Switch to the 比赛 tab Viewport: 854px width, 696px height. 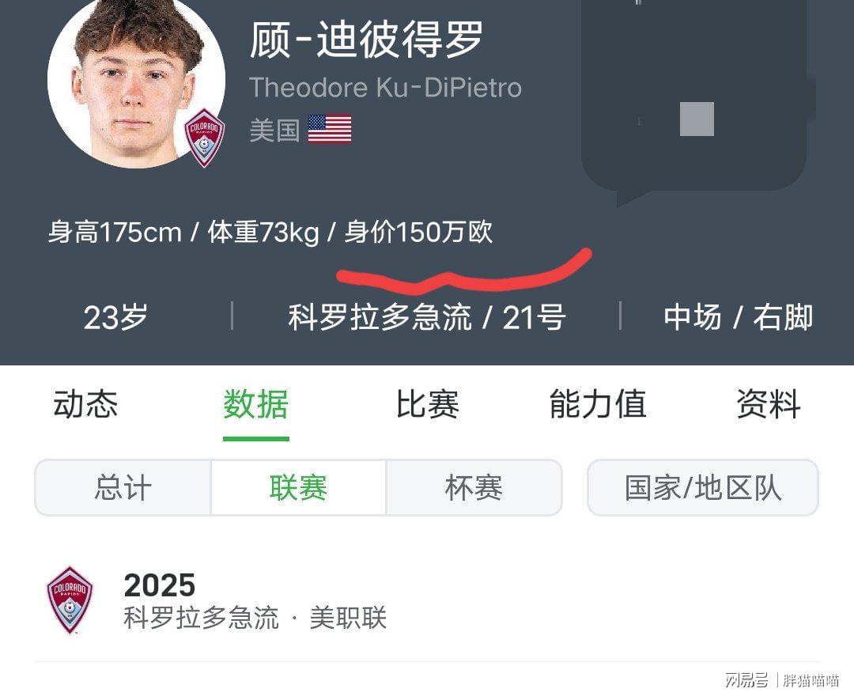click(427, 404)
